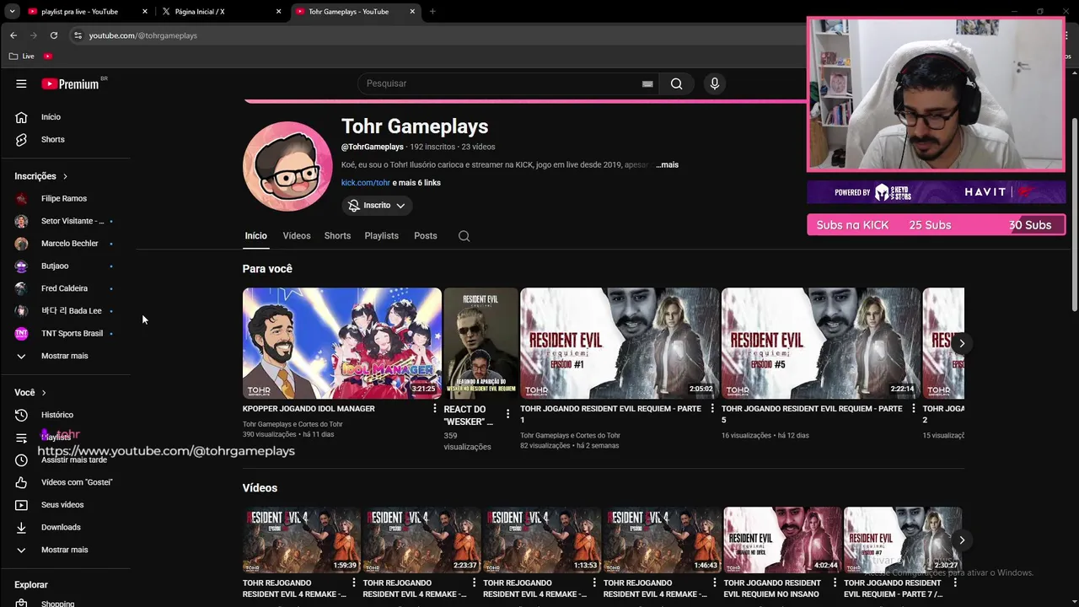Open Fred Caldeira subscription channel
Screen dimensions: 1079x607
coord(66,288)
